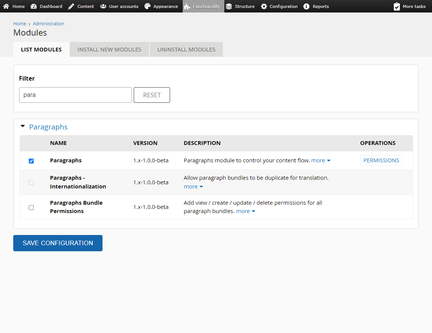The width and height of the screenshot is (432, 333).
Task: Switch to the Install New Modules tab
Action: coord(109,49)
